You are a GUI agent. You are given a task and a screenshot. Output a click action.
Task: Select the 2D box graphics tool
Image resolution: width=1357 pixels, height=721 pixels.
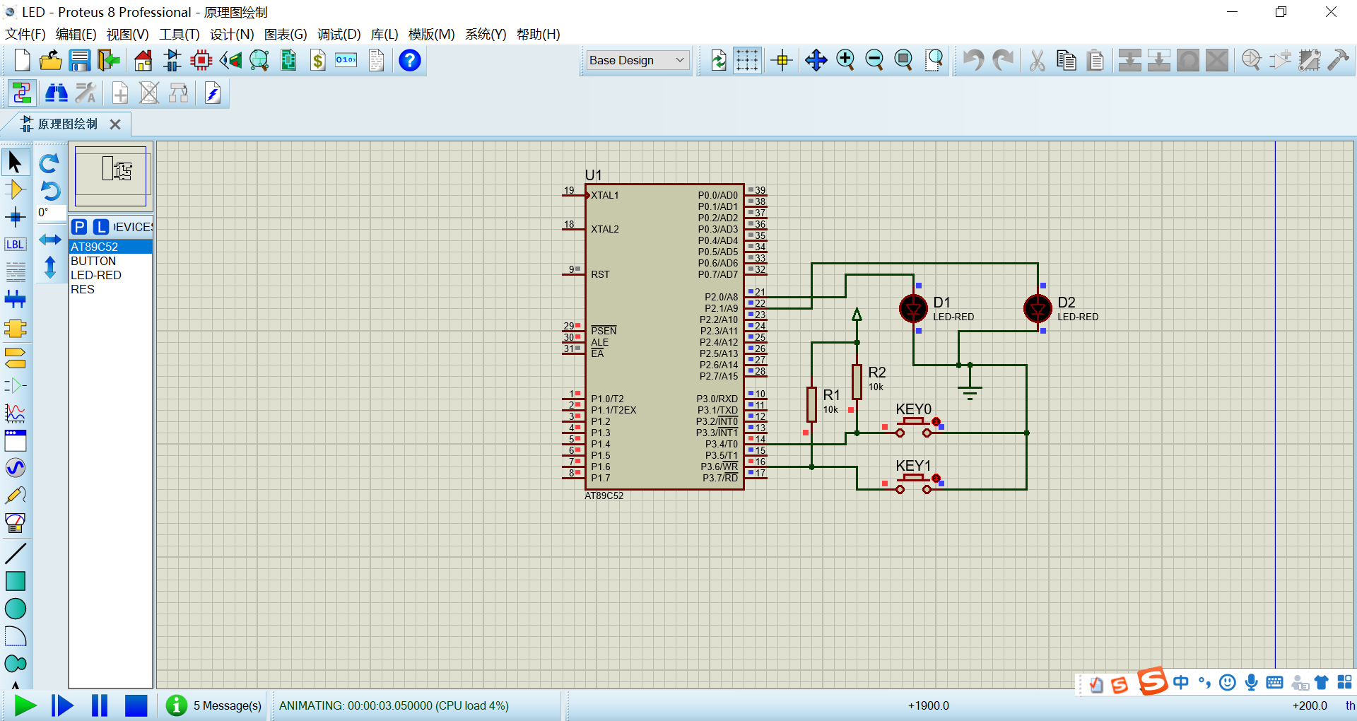(16, 581)
